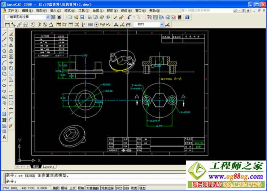Click the Save icon in standard toolbar

pos(82,17)
